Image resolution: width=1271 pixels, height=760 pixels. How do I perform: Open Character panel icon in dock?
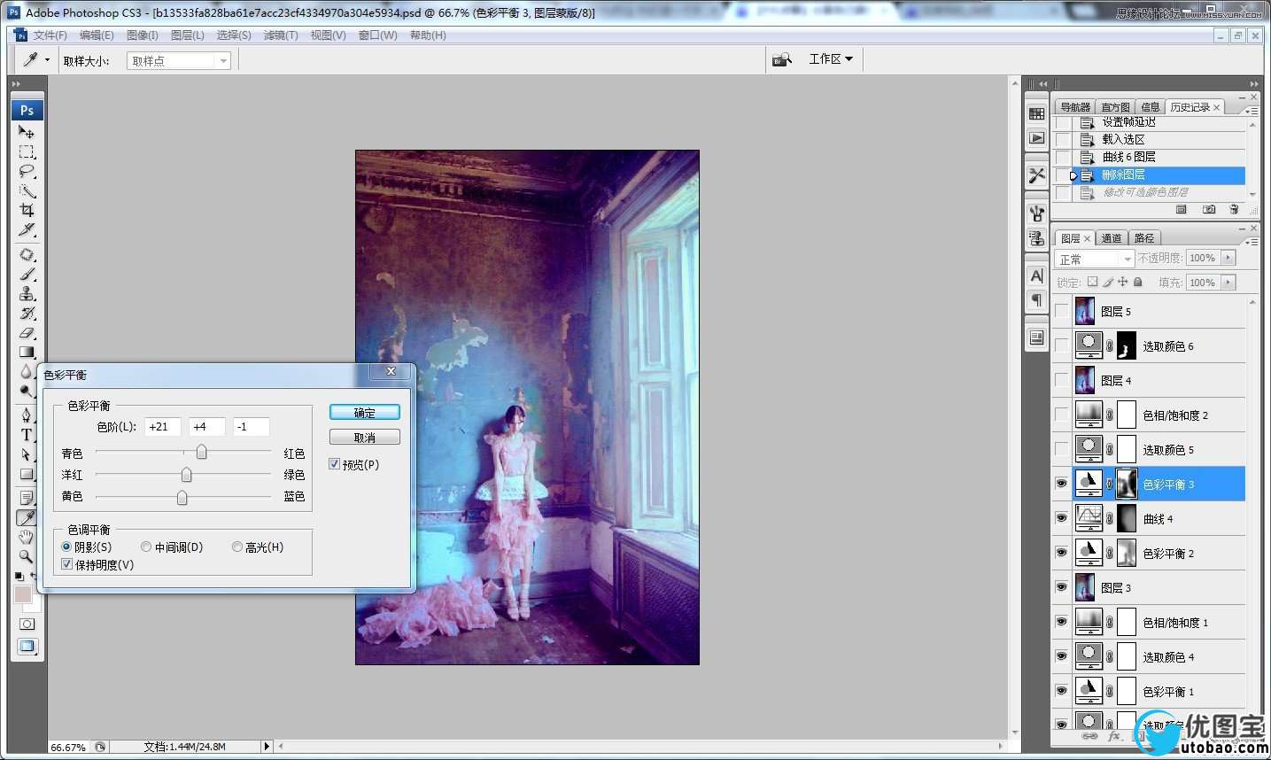click(1036, 276)
